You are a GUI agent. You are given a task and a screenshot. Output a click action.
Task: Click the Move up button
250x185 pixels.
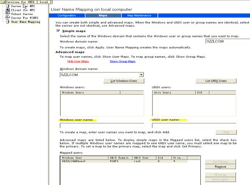[x=220, y=175]
